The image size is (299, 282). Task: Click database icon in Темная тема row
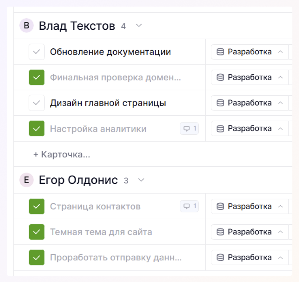220,232
